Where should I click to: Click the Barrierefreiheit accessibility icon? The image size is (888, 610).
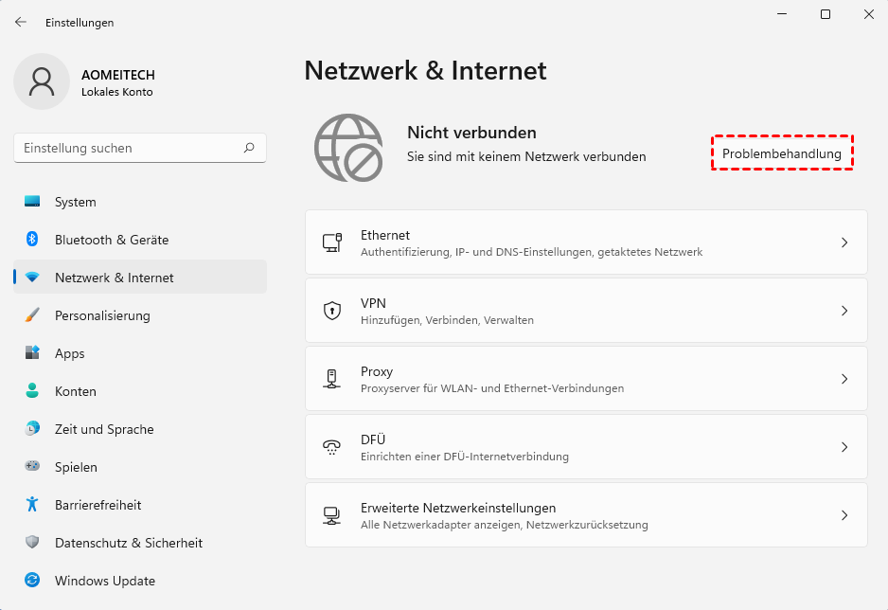click(x=32, y=505)
